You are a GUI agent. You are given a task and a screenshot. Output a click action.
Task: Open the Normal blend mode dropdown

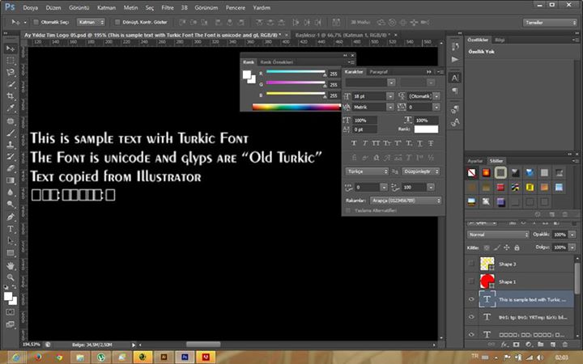[x=499, y=235]
